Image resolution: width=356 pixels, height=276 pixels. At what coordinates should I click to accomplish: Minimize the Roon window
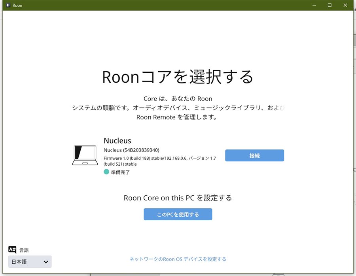pos(314,5)
